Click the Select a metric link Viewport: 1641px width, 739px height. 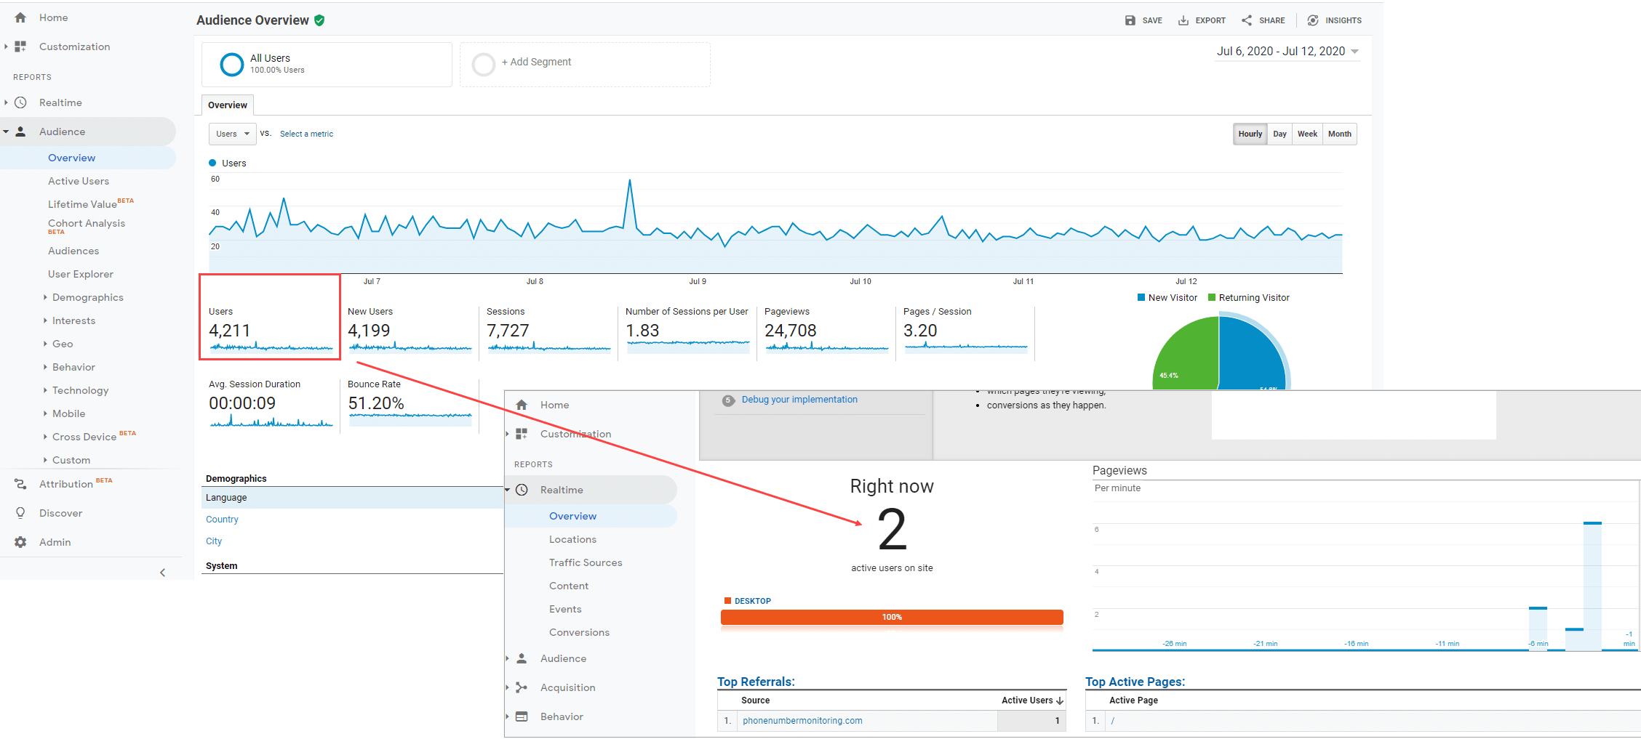[306, 134]
